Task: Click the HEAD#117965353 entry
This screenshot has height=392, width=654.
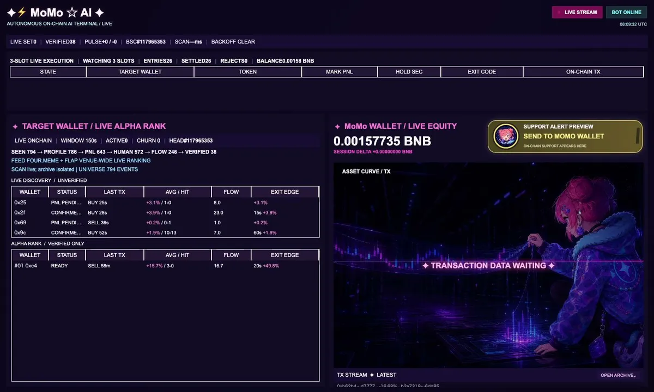Action: tap(191, 140)
